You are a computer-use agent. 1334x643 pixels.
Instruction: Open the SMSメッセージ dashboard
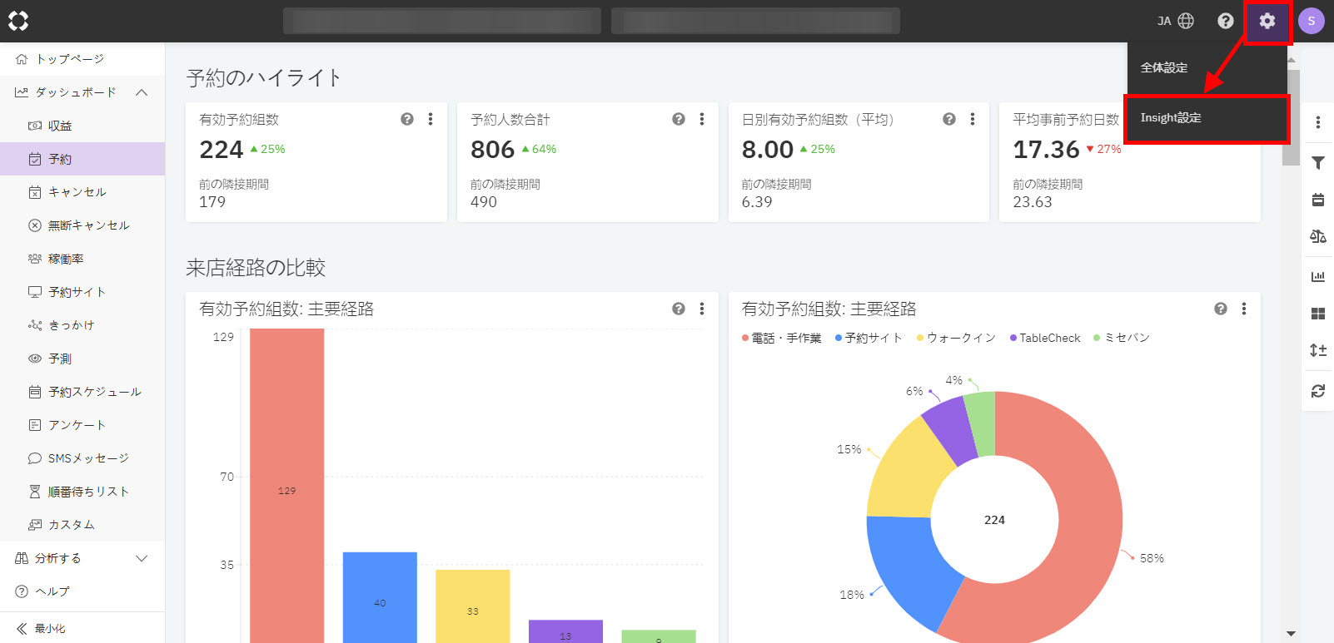(x=82, y=458)
